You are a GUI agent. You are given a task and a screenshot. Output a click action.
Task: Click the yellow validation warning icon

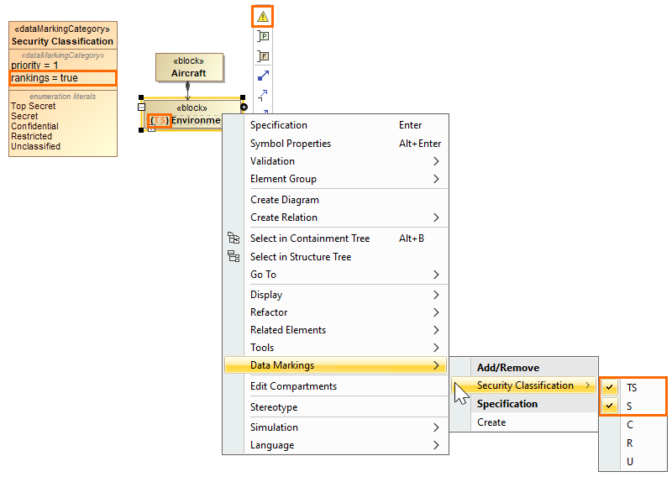click(263, 16)
